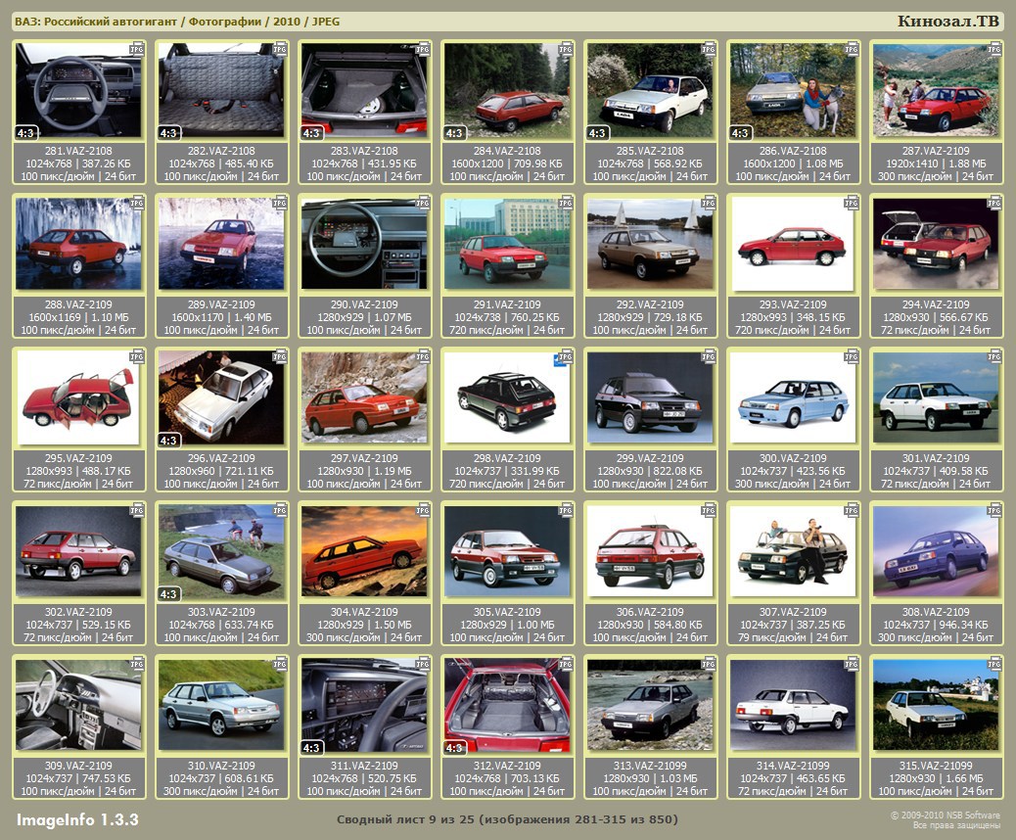Image resolution: width=1016 pixels, height=840 pixels.
Task: Select the steering wheel photo 290.VAZ-2109
Action: point(363,245)
